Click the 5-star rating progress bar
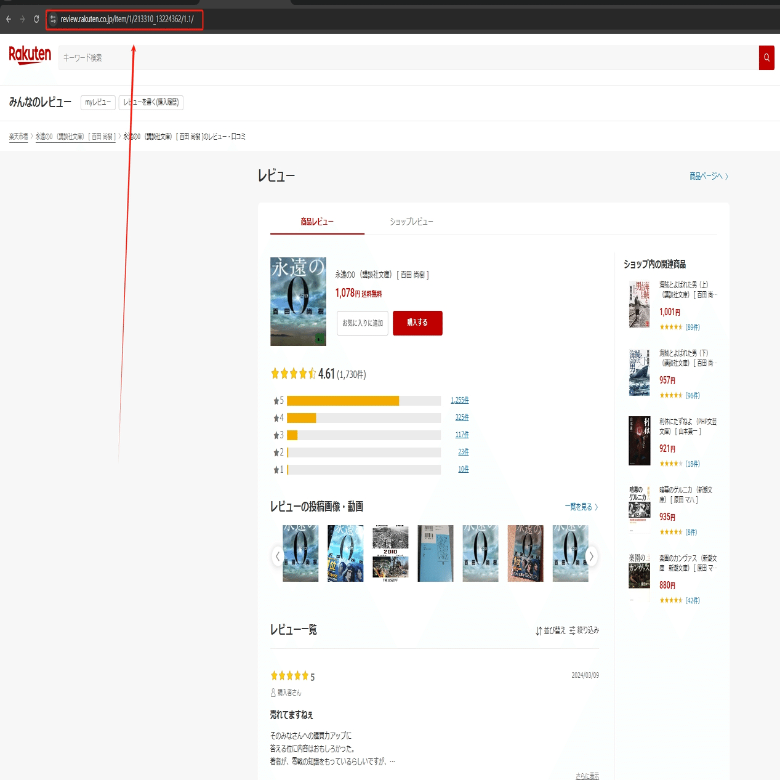The image size is (780, 780). pyautogui.click(x=364, y=401)
